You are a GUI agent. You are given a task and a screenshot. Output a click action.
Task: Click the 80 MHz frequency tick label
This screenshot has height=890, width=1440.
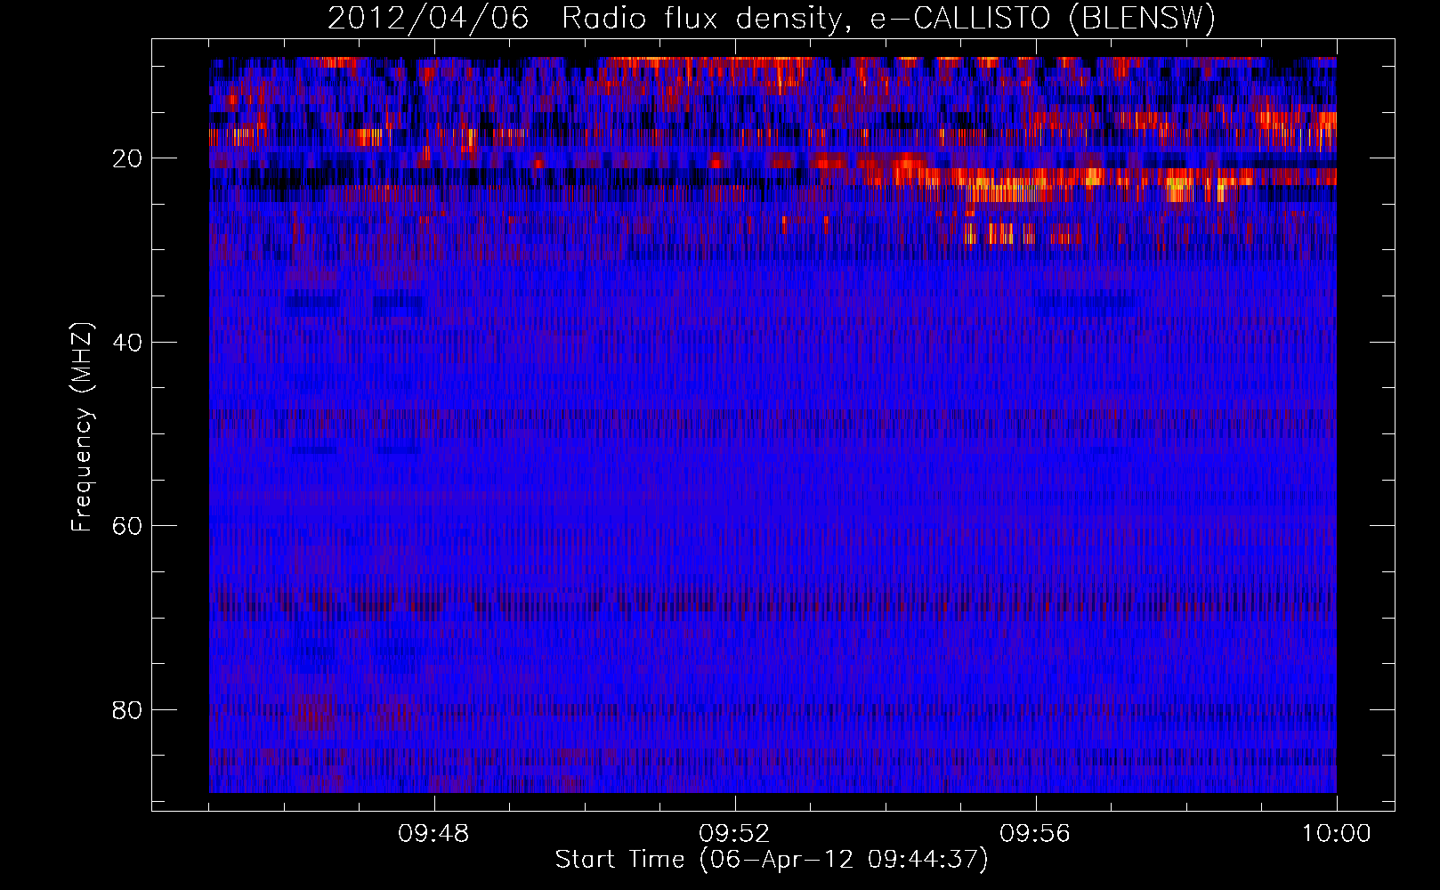click(127, 710)
